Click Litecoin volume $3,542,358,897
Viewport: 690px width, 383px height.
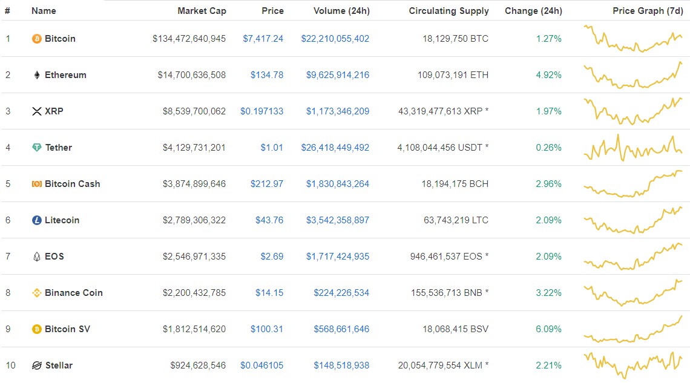(x=338, y=220)
